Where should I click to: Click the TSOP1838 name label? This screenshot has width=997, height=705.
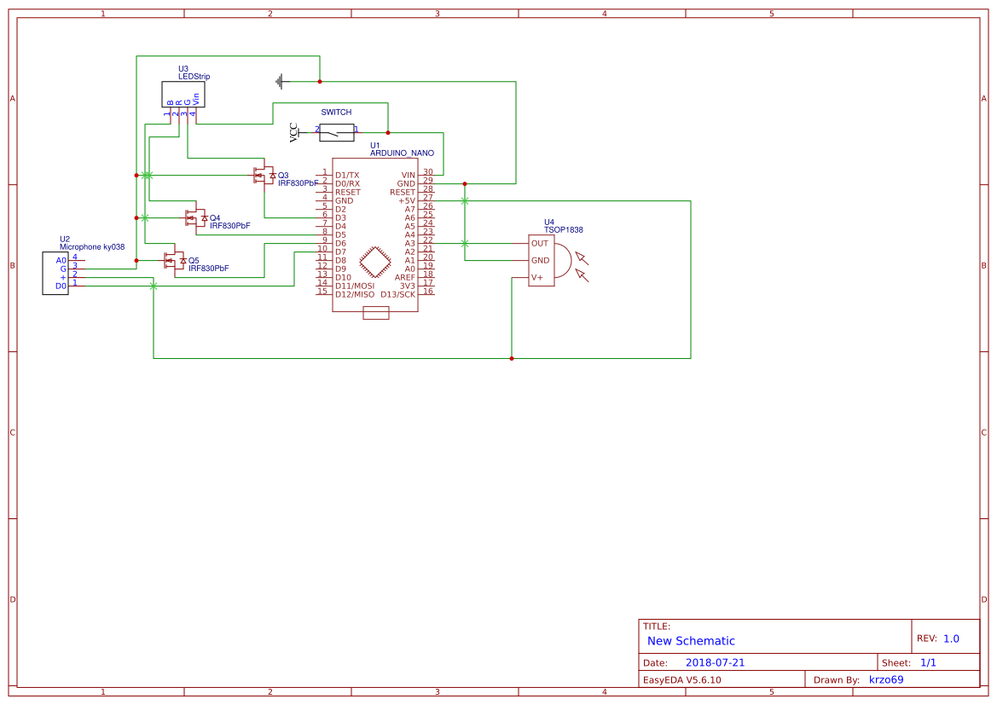tap(564, 230)
